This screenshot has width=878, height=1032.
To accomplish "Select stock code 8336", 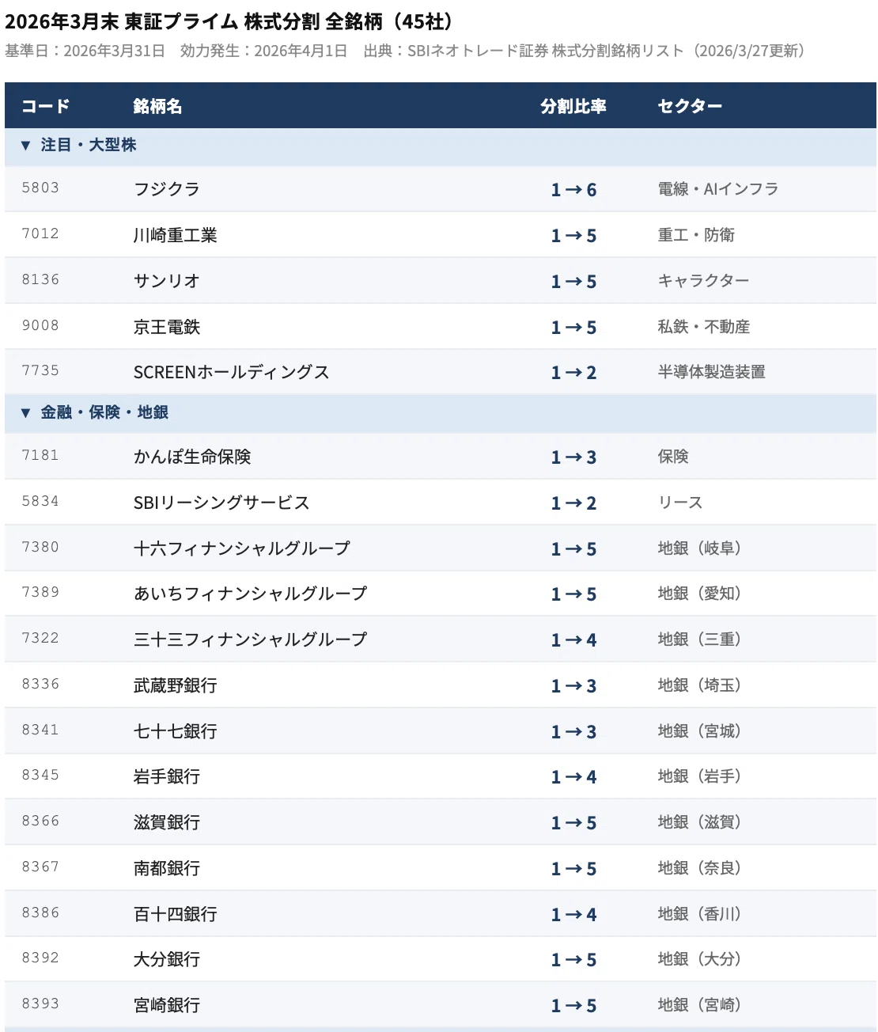I will click(40, 685).
